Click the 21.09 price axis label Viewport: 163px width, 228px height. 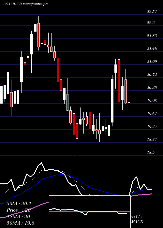[152, 62]
